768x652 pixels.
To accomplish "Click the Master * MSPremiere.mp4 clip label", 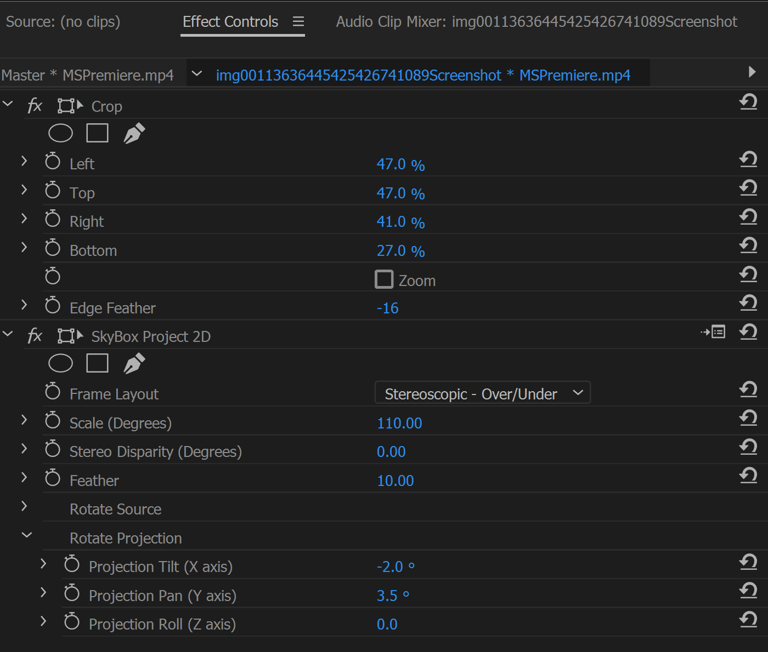I will click(x=88, y=75).
